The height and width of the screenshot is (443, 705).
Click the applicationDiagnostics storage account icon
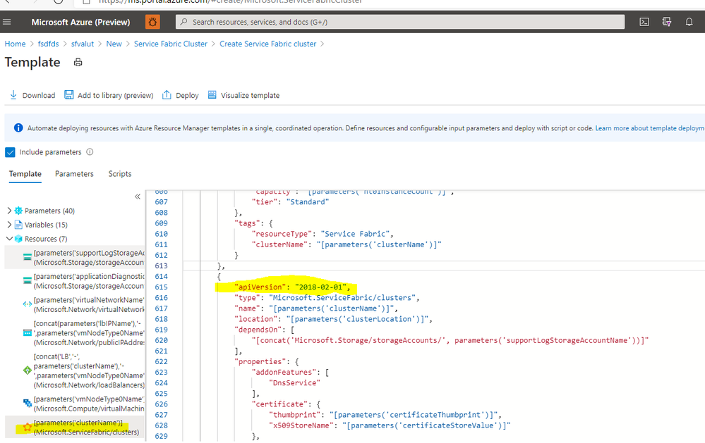pyautogui.click(x=28, y=280)
